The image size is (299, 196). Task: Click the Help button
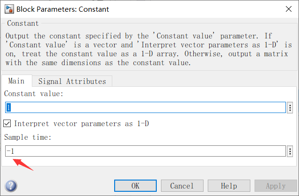pos(229,186)
